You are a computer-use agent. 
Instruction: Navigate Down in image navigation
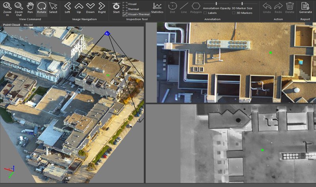[90, 8]
